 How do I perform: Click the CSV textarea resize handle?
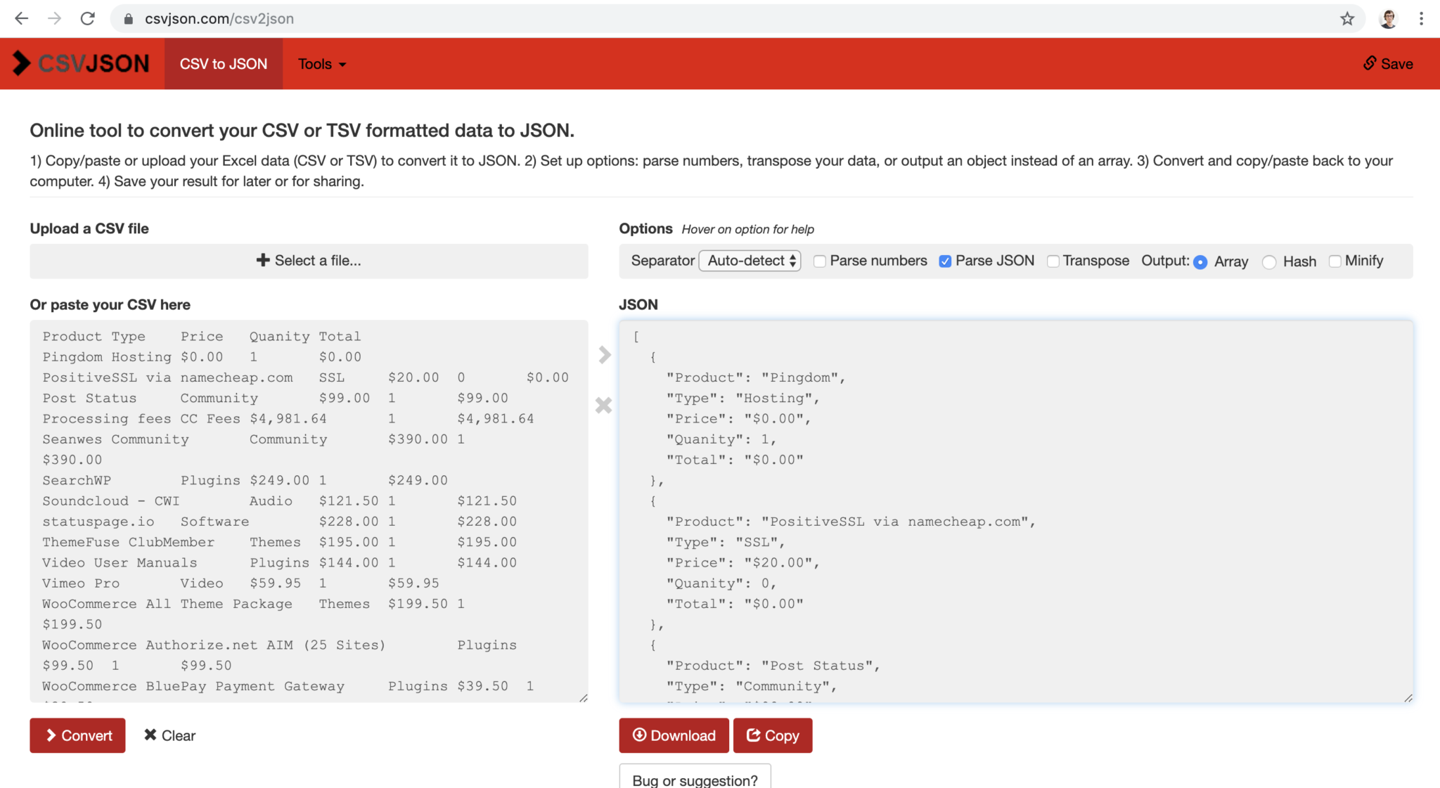click(584, 697)
